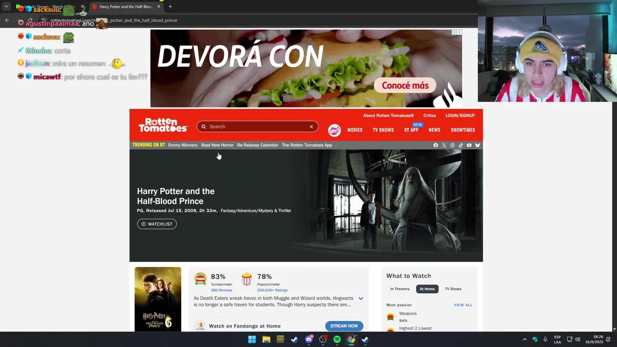Click the search magnifier icon
Screen dimensions: 617x347
[x=203, y=127]
